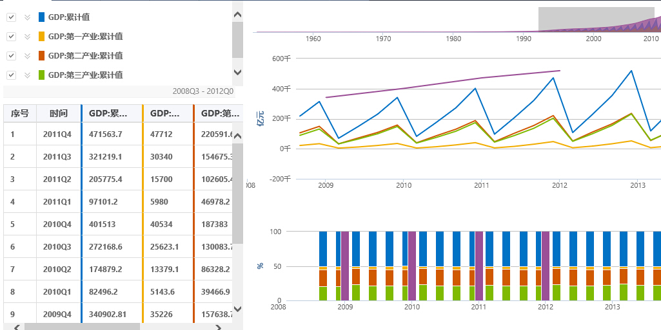Image resolution: width=661 pixels, height=330 pixels.
Task: Click the gray range selector in overview timeline
Action: coord(596,19)
